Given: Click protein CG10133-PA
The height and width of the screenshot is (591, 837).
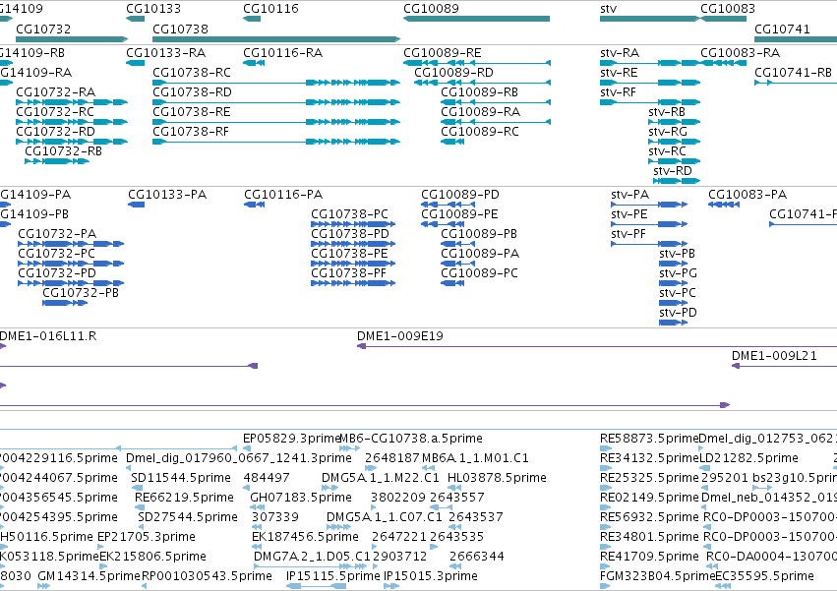Looking at the screenshot, I should pyautogui.click(x=136, y=205).
